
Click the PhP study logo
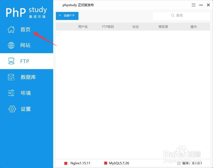26,12
